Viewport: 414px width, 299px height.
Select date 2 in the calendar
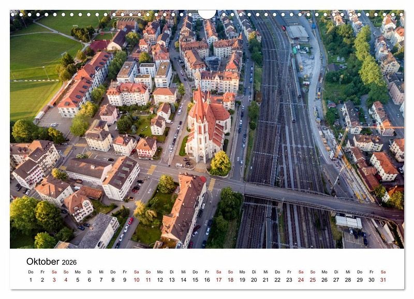click(x=42, y=280)
